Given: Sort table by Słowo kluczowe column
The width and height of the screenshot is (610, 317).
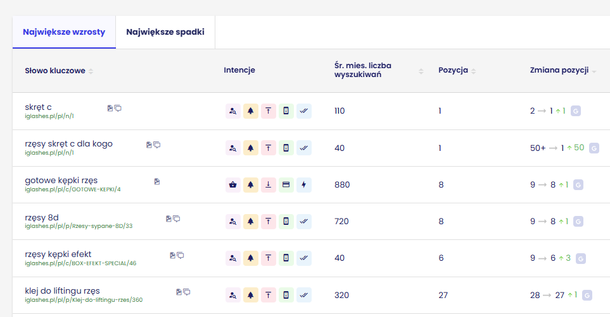Looking at the screenshot, I should click(x=91, y=71).
